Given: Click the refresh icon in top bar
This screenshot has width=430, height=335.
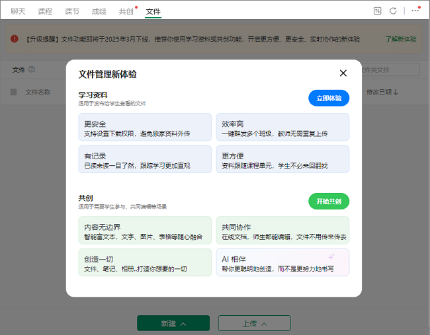Looking at the screenshot, I should click(x=394, y=11).
